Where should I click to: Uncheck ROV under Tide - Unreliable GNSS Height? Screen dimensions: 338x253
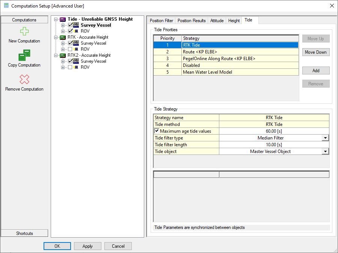point(70,31)
